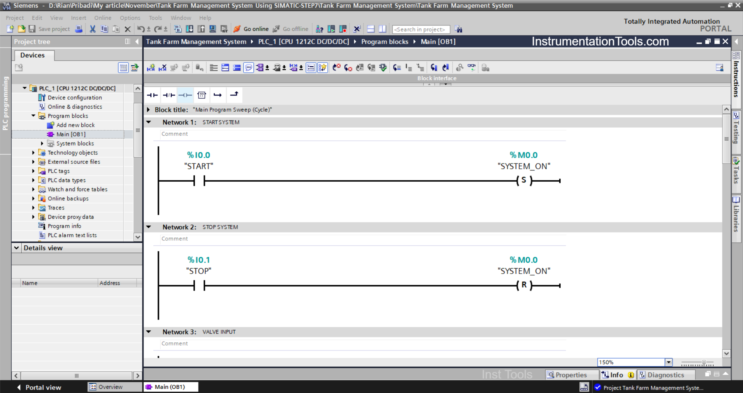Open the Online menu
The height and width of the screenshot is (393, 743).
102,18
